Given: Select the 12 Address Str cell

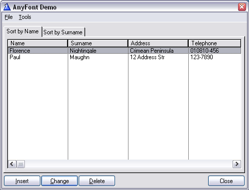Looking at the screenshot, I should point(158,57).
